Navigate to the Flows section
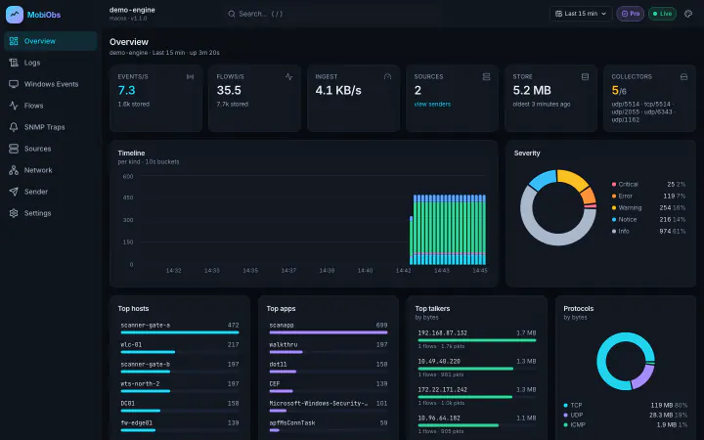This screenshot has width=704, height=440. [x=51, y=106]
